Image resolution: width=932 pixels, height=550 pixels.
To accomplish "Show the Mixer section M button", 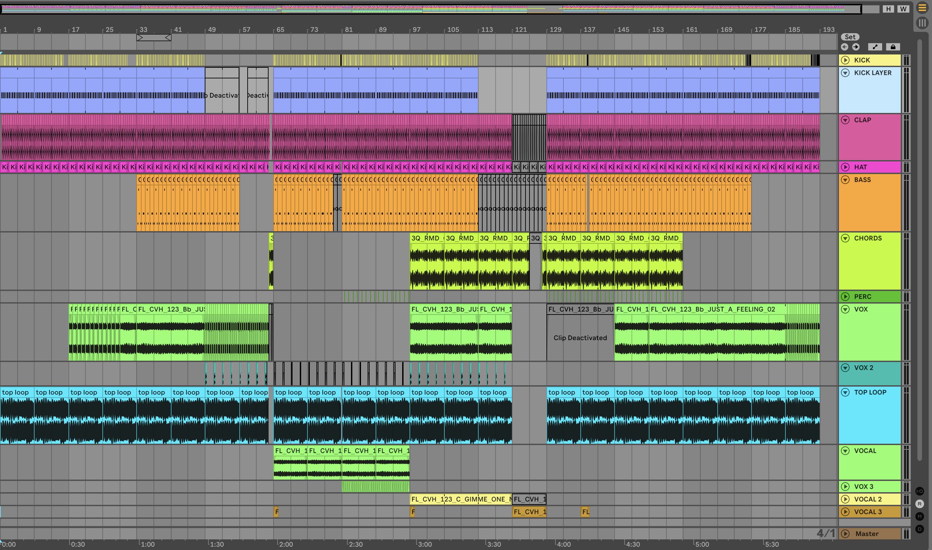I will [920, 516].
